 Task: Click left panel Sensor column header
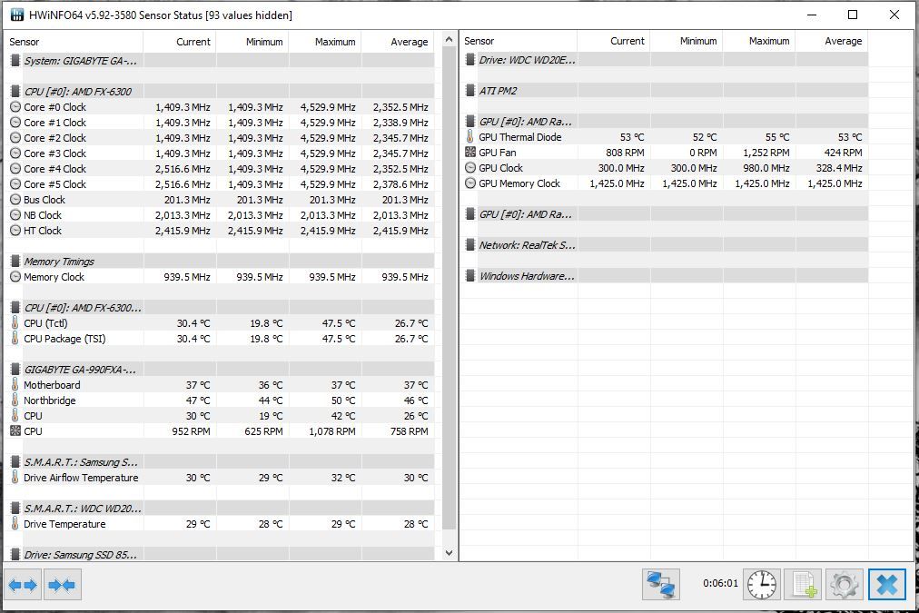pyautogui.click(x=74, y=42)
